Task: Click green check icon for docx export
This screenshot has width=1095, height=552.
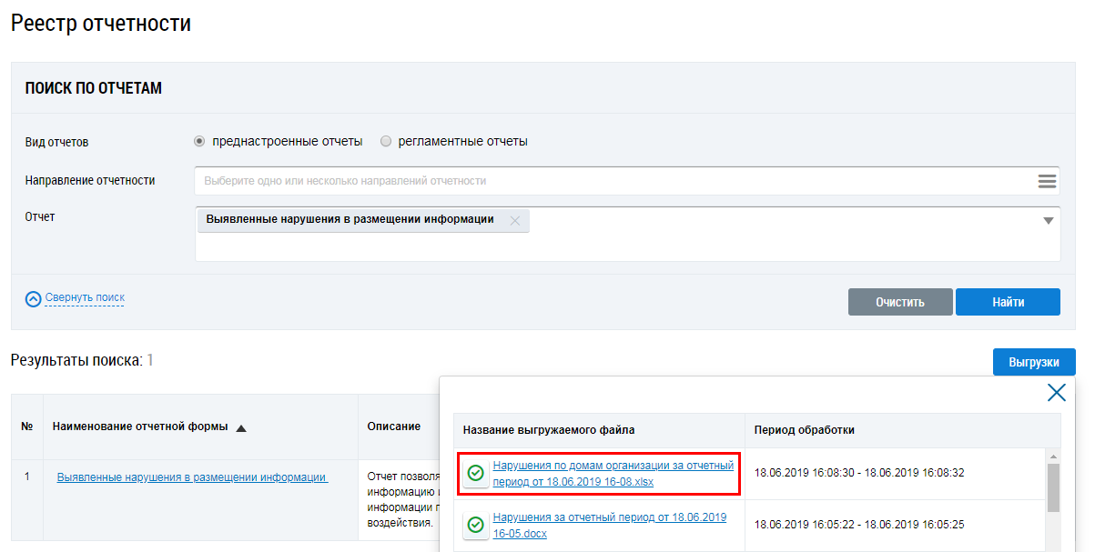Action: pos(475,525)
